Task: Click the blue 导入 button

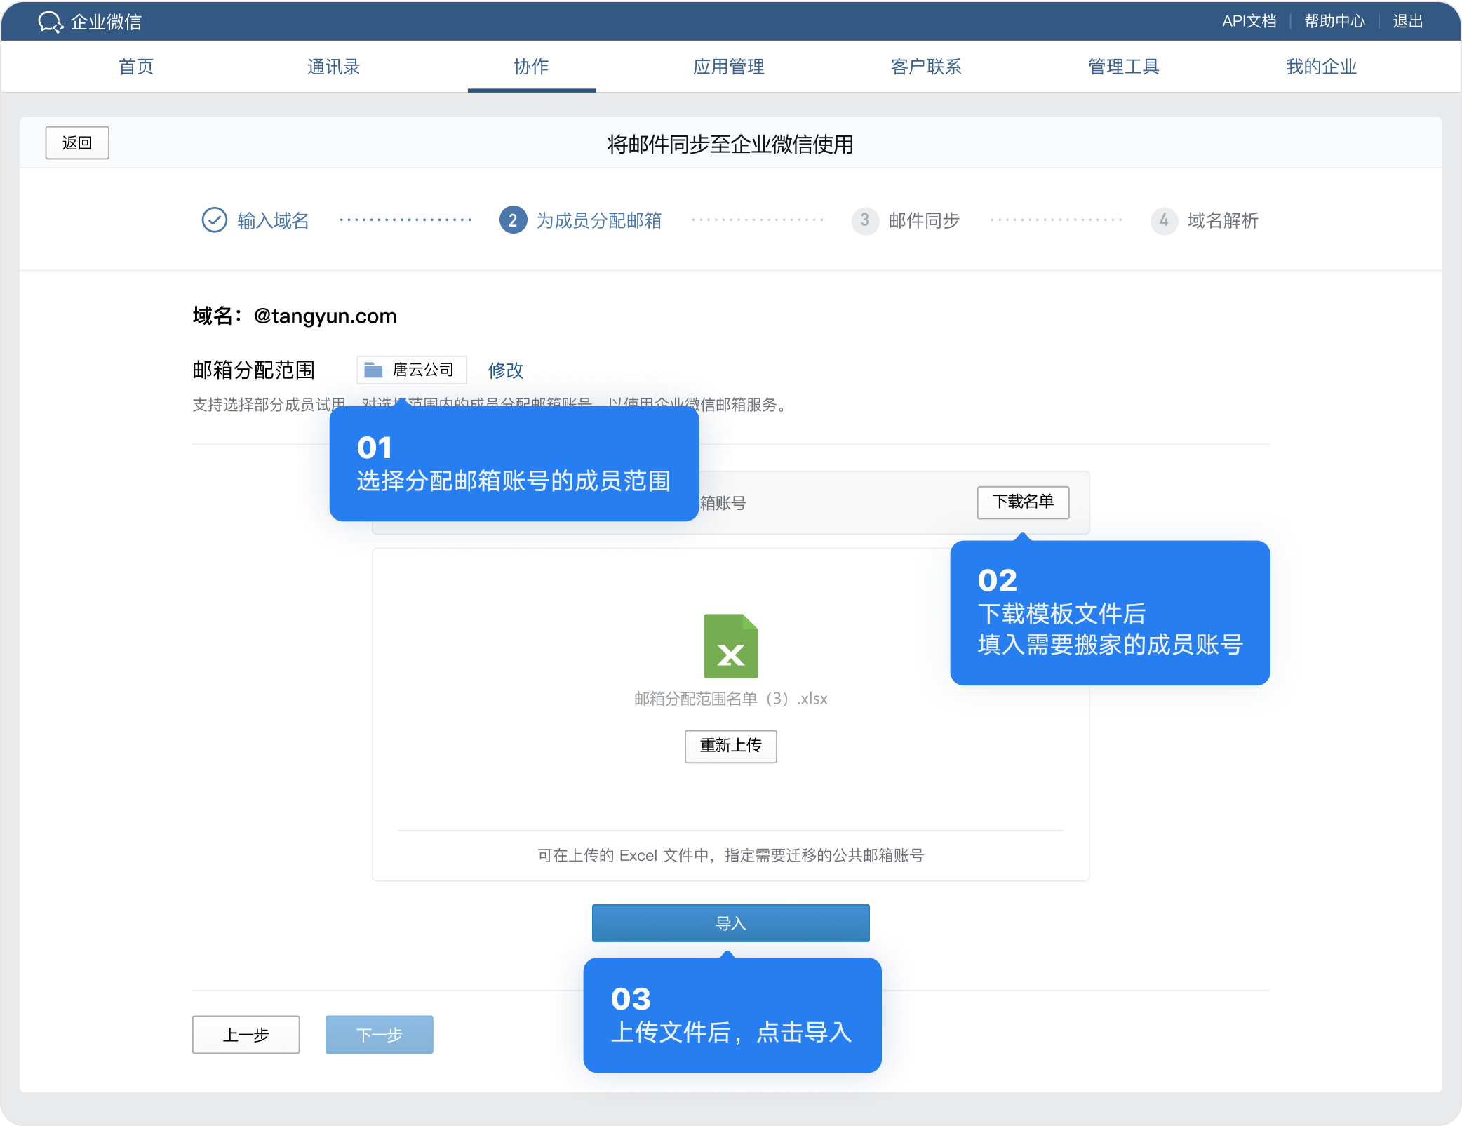Action: (730, 923)
